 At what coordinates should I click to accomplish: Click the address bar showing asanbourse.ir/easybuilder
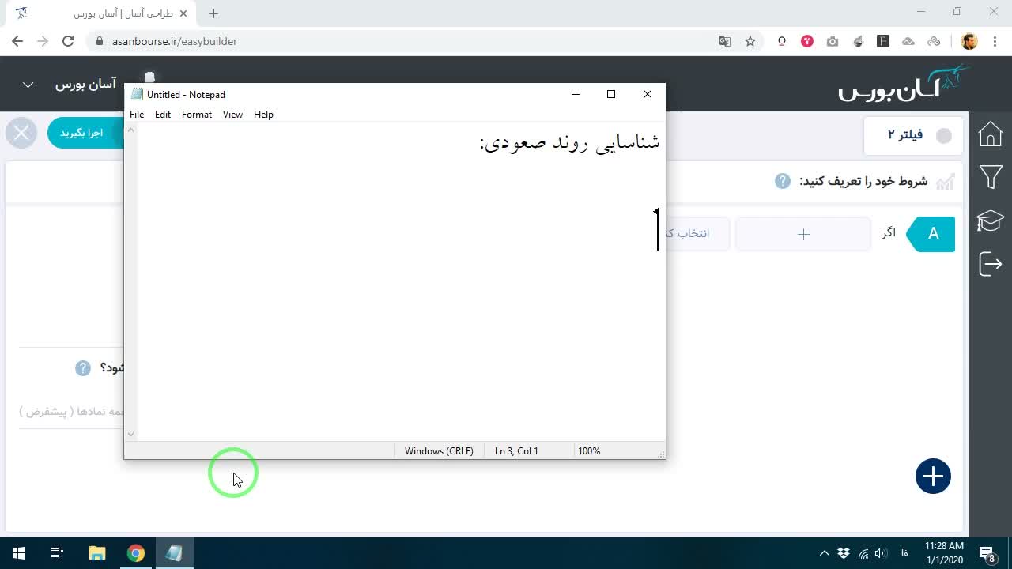(175, 41)
